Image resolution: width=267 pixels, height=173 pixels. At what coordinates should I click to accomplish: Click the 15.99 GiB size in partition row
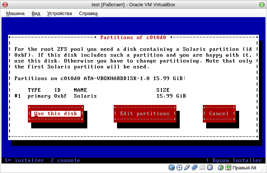[171, 96]
